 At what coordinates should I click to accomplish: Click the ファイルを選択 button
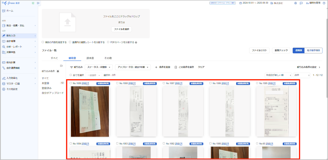coord(121,29)
